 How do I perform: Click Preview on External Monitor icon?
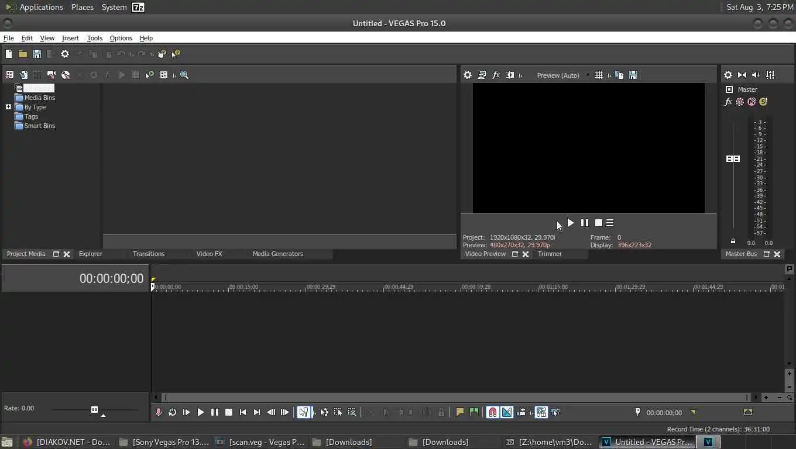(482, 75)
